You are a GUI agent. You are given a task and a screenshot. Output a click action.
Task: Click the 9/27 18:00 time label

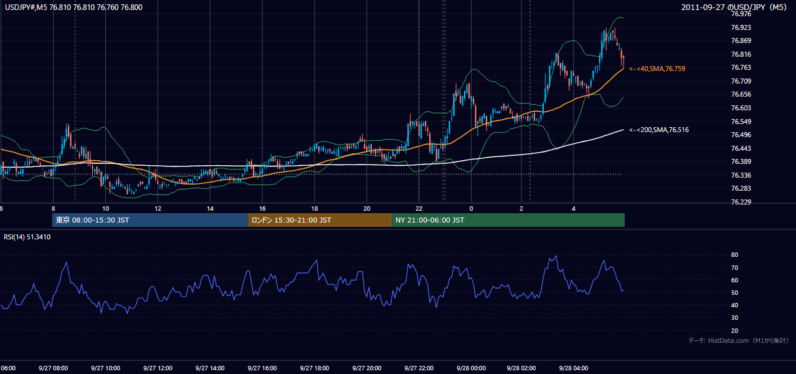(x=315, y=368)
